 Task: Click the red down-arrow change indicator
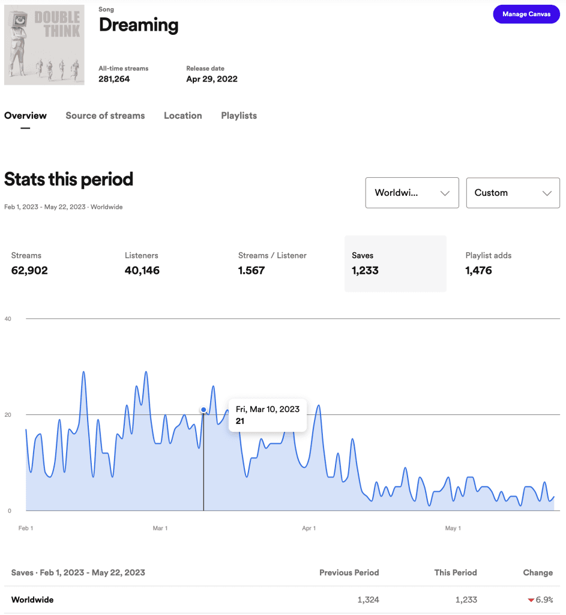tap(531, 600)
